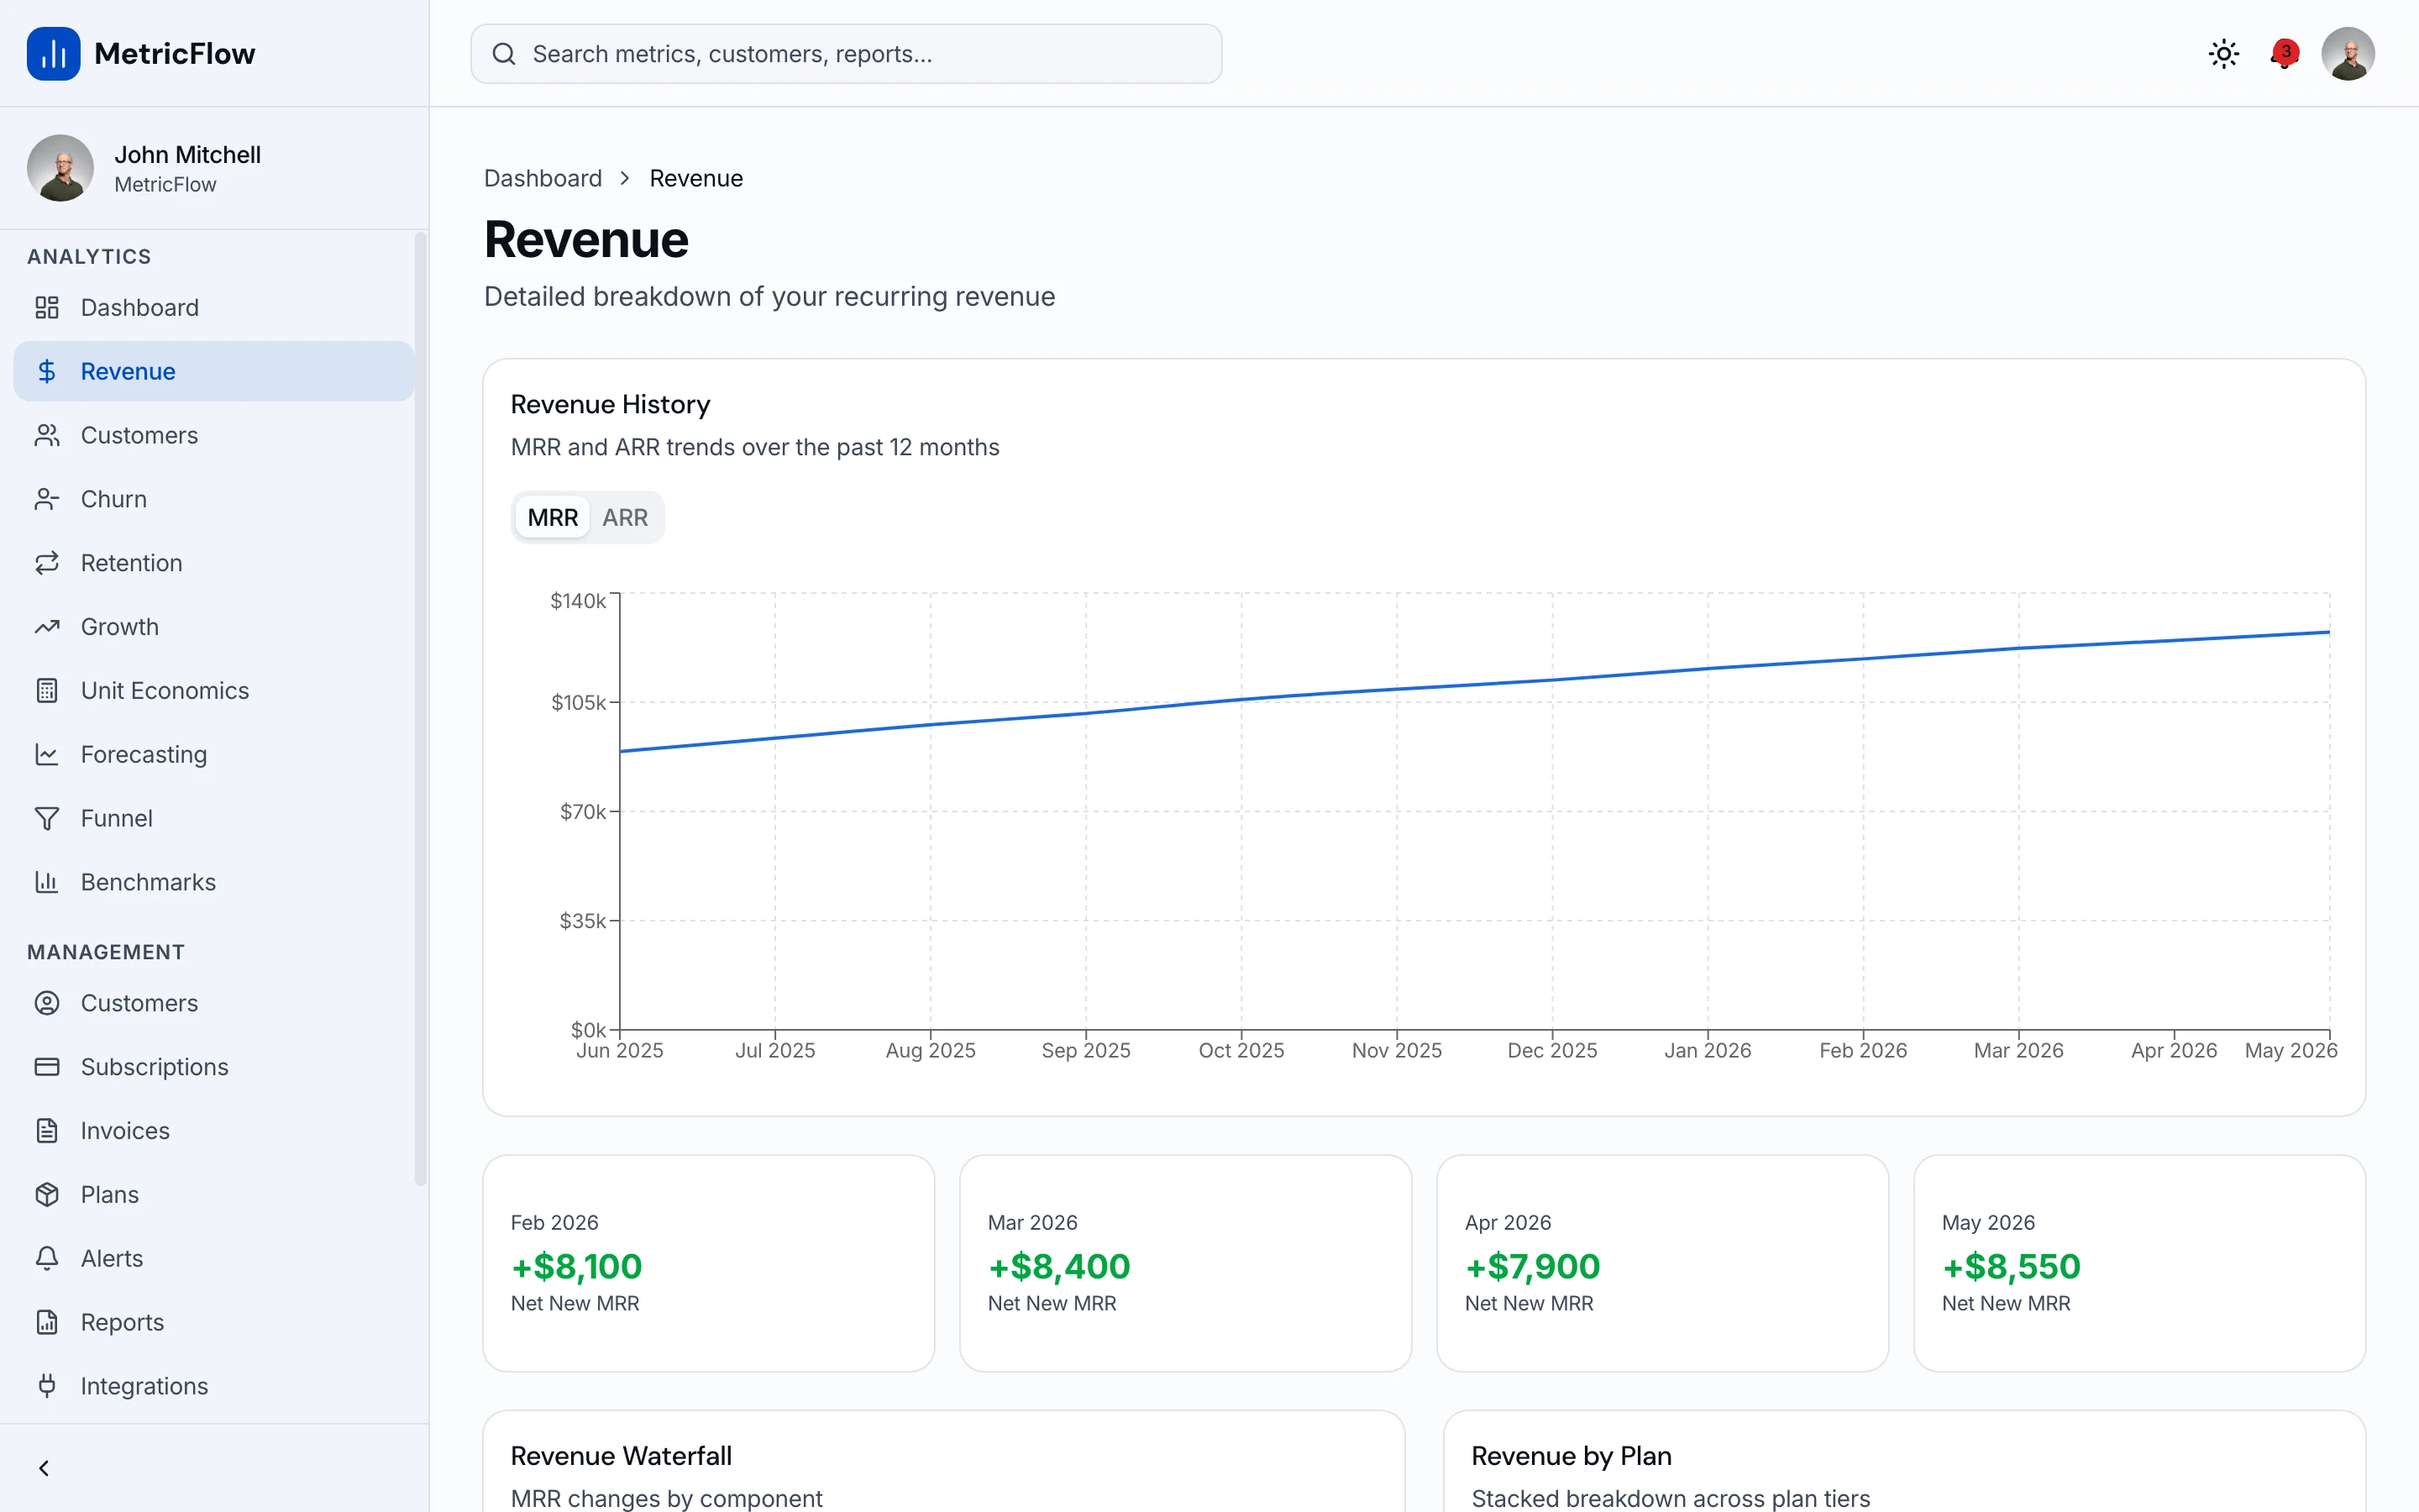Viewport: 2419px width, 1512px height.
Task: Click the Forecasting line chart icon
Action: (x=47, y=754)
